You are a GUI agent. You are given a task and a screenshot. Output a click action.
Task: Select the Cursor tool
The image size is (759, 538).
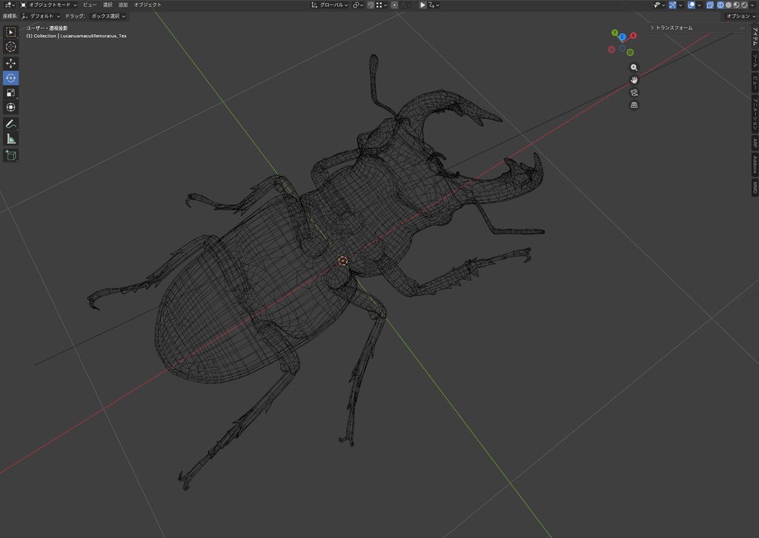coord(10,47)
